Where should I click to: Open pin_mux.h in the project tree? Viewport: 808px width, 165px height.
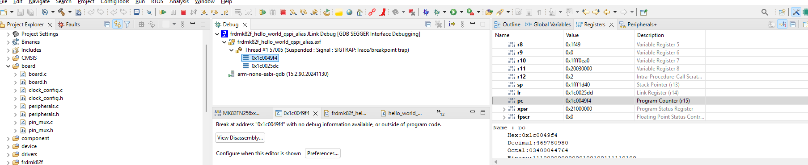41,130
